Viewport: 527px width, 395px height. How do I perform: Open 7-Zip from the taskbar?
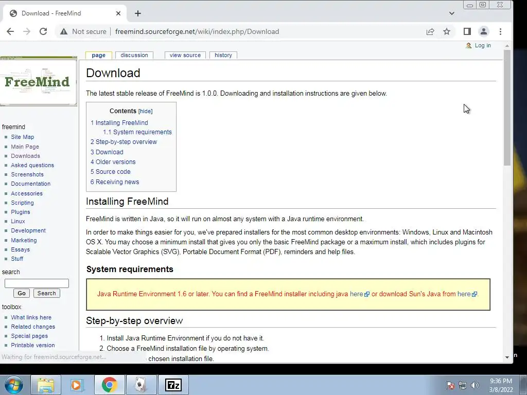click(173, 385)
